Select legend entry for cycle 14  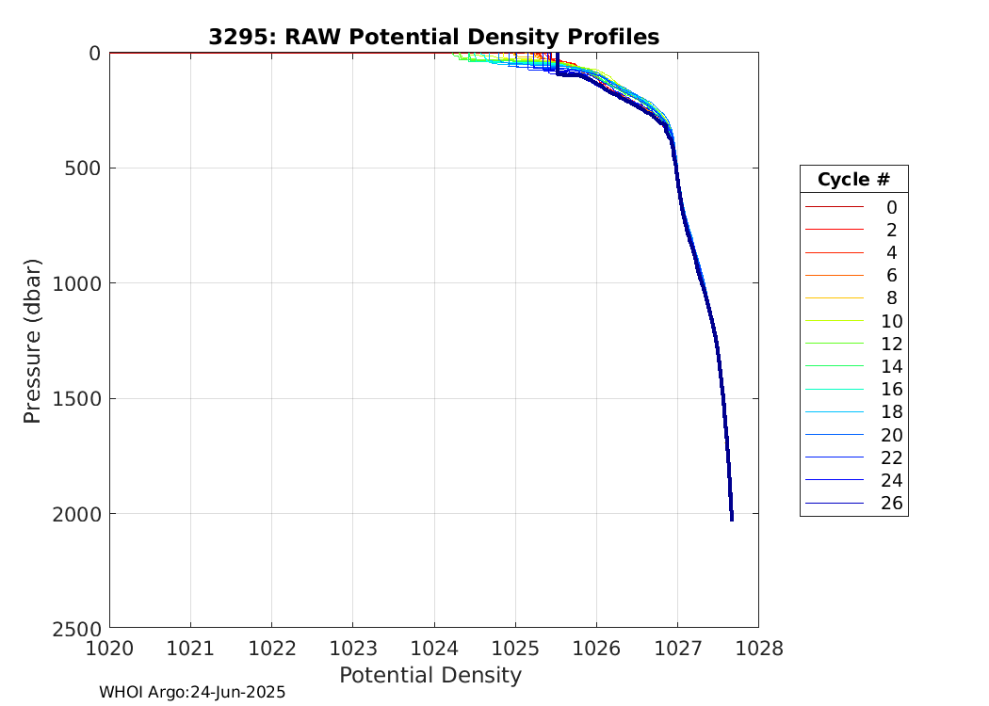click(x=853, y=367)
